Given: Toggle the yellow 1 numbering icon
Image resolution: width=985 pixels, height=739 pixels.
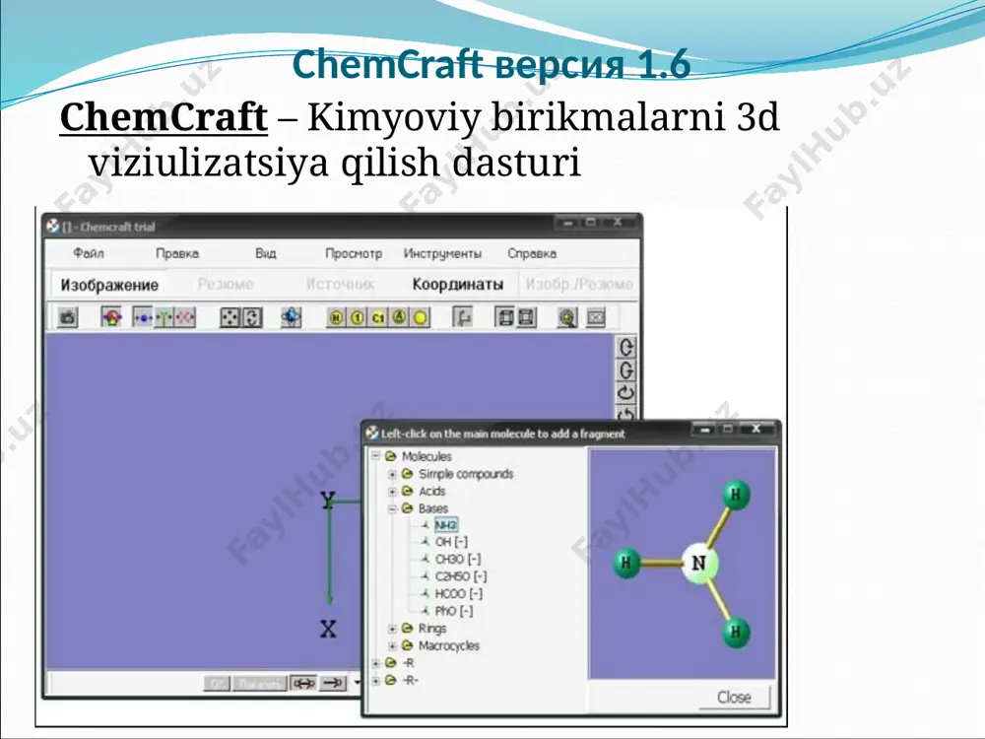Looking at the screenshot, I should (x=357, y=318).
